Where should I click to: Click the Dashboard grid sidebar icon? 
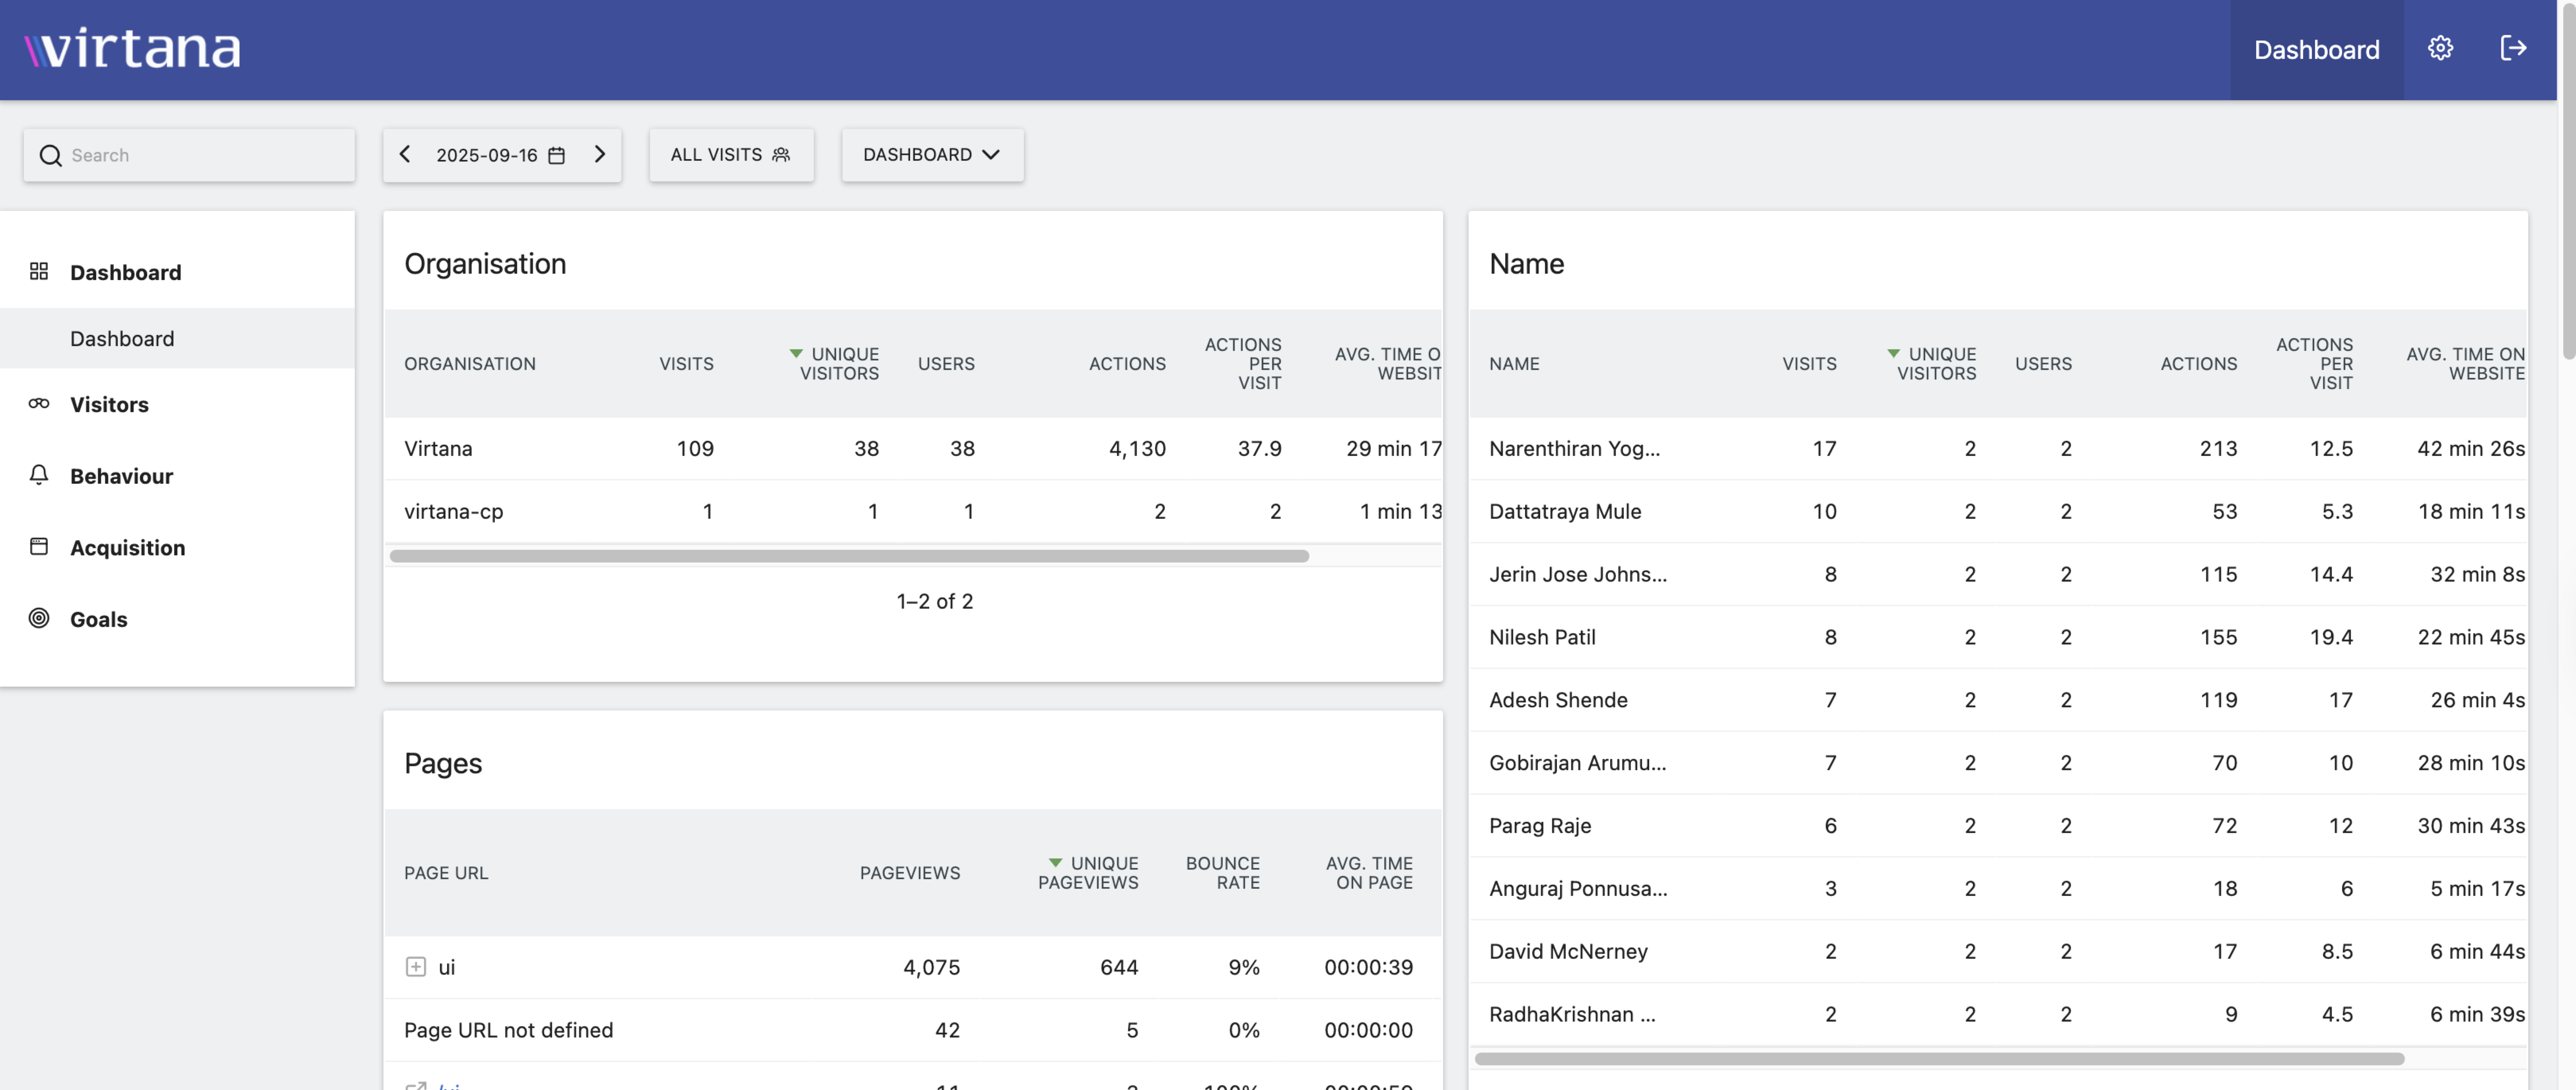point(39,271)
